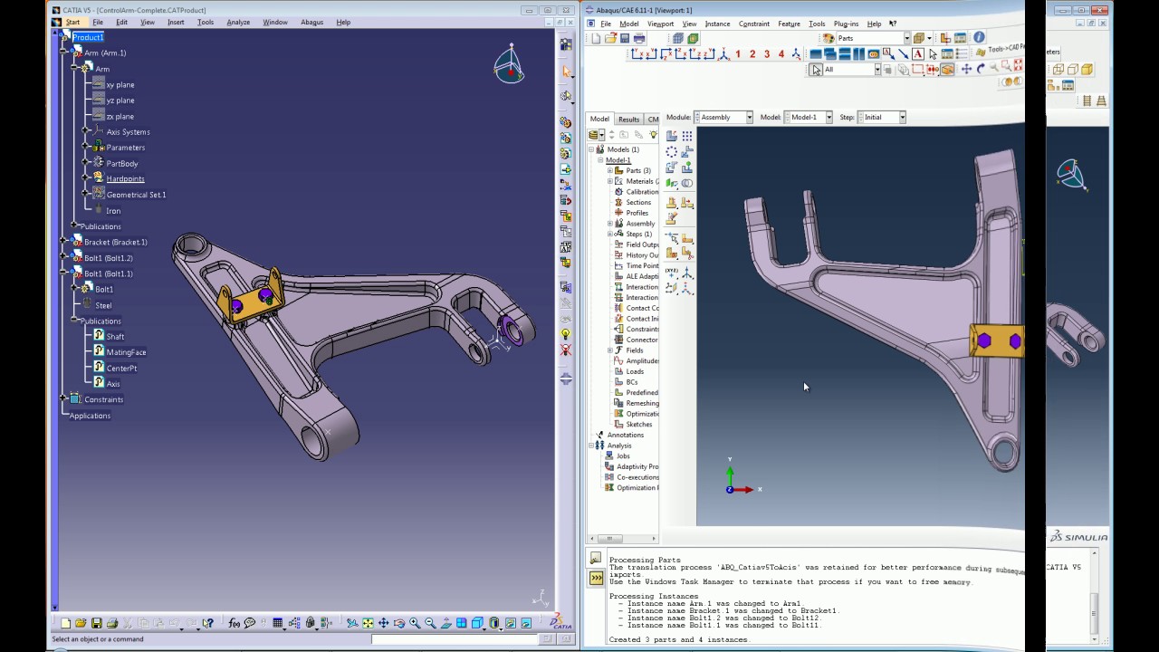
Task: Select Product1 root node in CATIA tree
Action: [88, 37]
